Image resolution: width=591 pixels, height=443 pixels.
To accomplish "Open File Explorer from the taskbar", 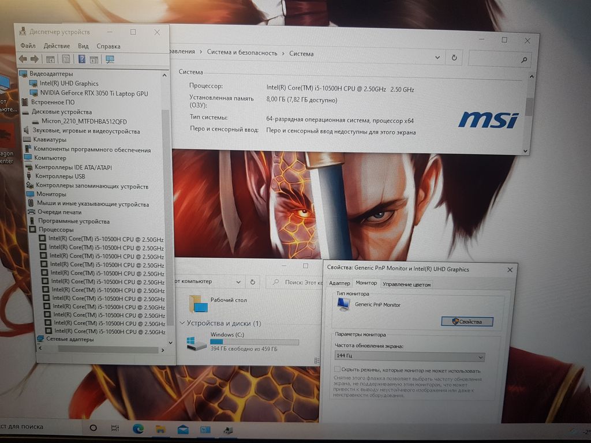I will click(160, 429).
